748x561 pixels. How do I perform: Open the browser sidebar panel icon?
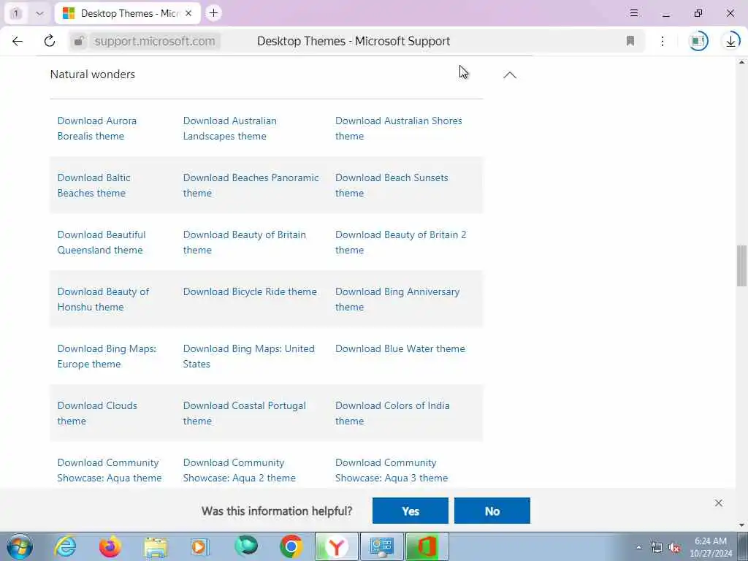point(698,41)
